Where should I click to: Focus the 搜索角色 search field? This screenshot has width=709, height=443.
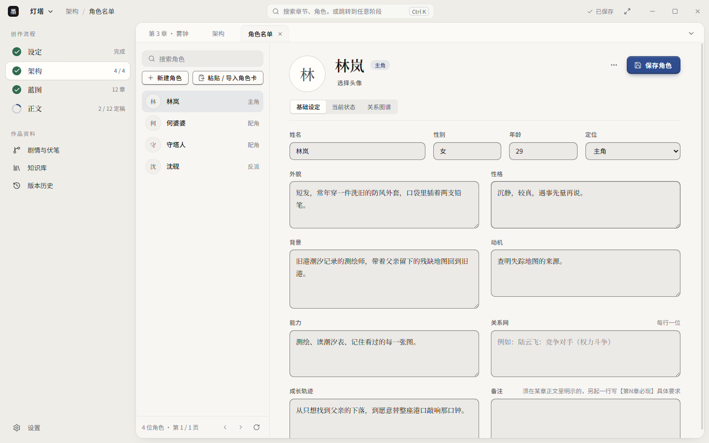pyautogui.click(x=202, y=59)
